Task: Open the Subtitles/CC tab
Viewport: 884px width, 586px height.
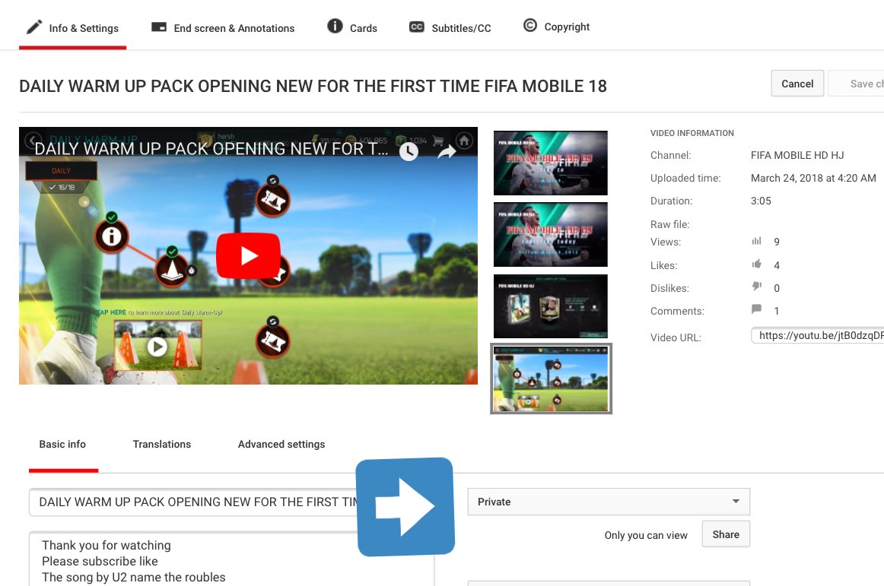Action: (x=450, y=27)
